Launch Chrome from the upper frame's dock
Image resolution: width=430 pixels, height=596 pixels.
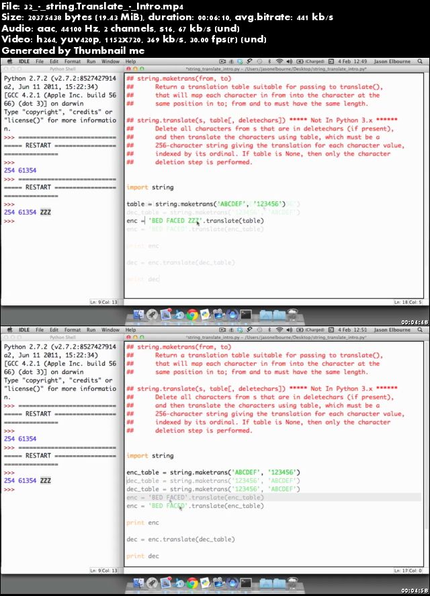[192, 315]
